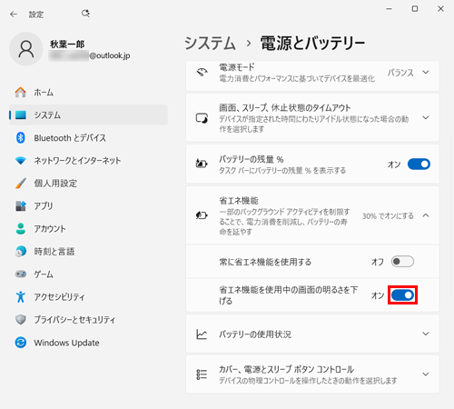Open アカウント settings page
This screenshot has height=409, width=454.
(x=88, y=229)
